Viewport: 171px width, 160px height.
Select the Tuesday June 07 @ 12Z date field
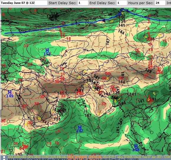[24, 3]
